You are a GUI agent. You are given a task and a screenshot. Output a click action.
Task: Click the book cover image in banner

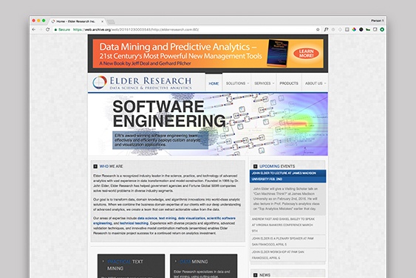pos(277,53)
